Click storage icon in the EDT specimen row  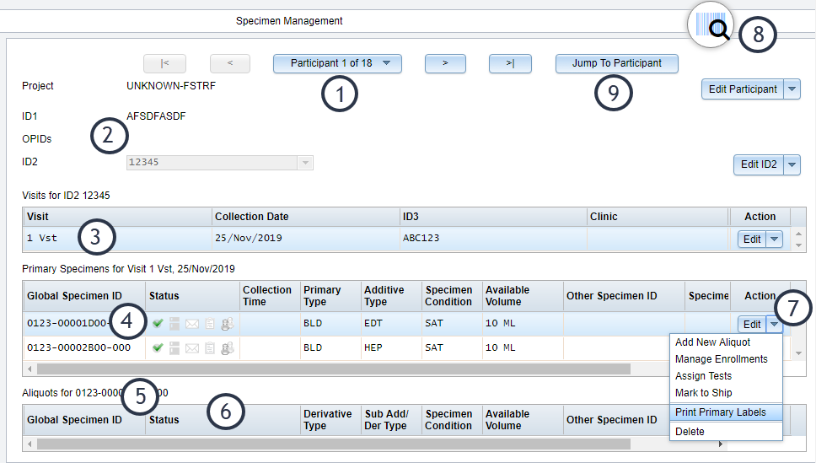point(174,324)
